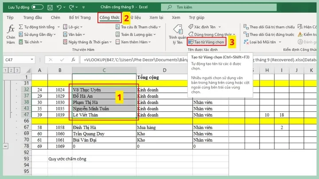The width and height of the screenshot is (319, 179).
Task: Open the Lô-gic functions menu
Action: [73, 27]
